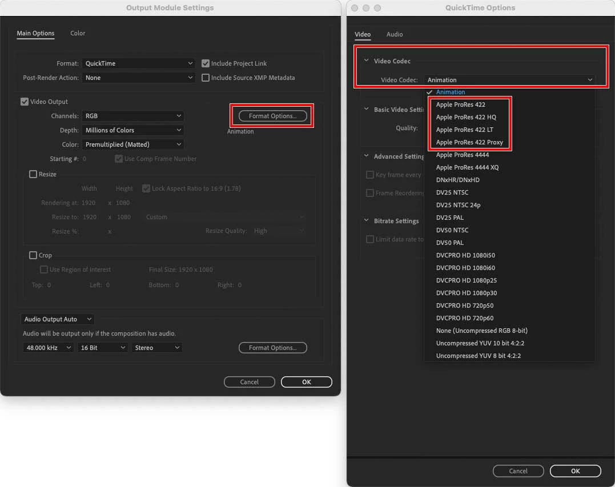Select DVCPRO HD 1080p25 codec
The width and height of the screenshot is (615, 487).
click(509, 280)
